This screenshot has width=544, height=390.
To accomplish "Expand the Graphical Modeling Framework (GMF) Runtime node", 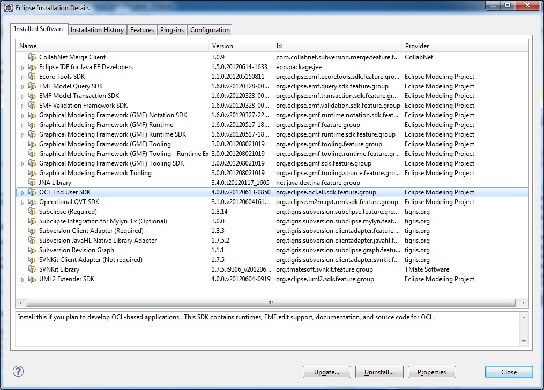I will coord(23,125).
